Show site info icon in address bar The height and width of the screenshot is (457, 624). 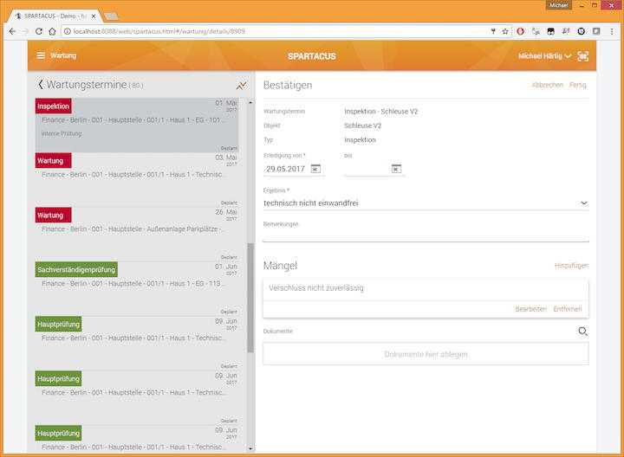[x=68, y=31]
